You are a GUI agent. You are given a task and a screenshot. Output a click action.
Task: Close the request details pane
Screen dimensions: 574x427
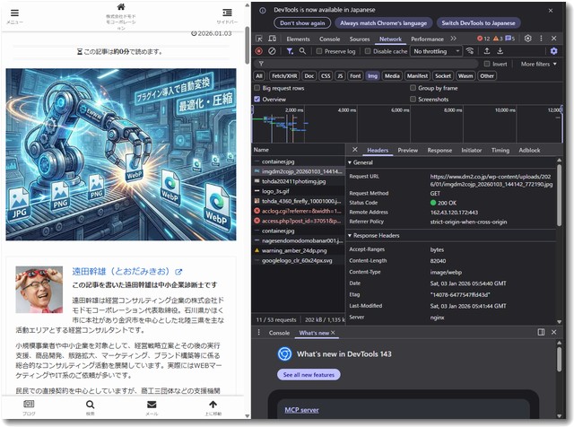(355, 150)
